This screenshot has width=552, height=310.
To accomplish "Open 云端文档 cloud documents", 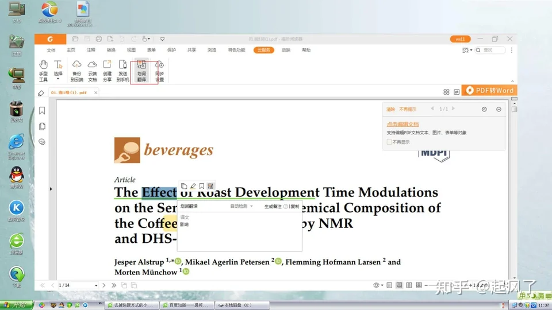I will point(92,71).
